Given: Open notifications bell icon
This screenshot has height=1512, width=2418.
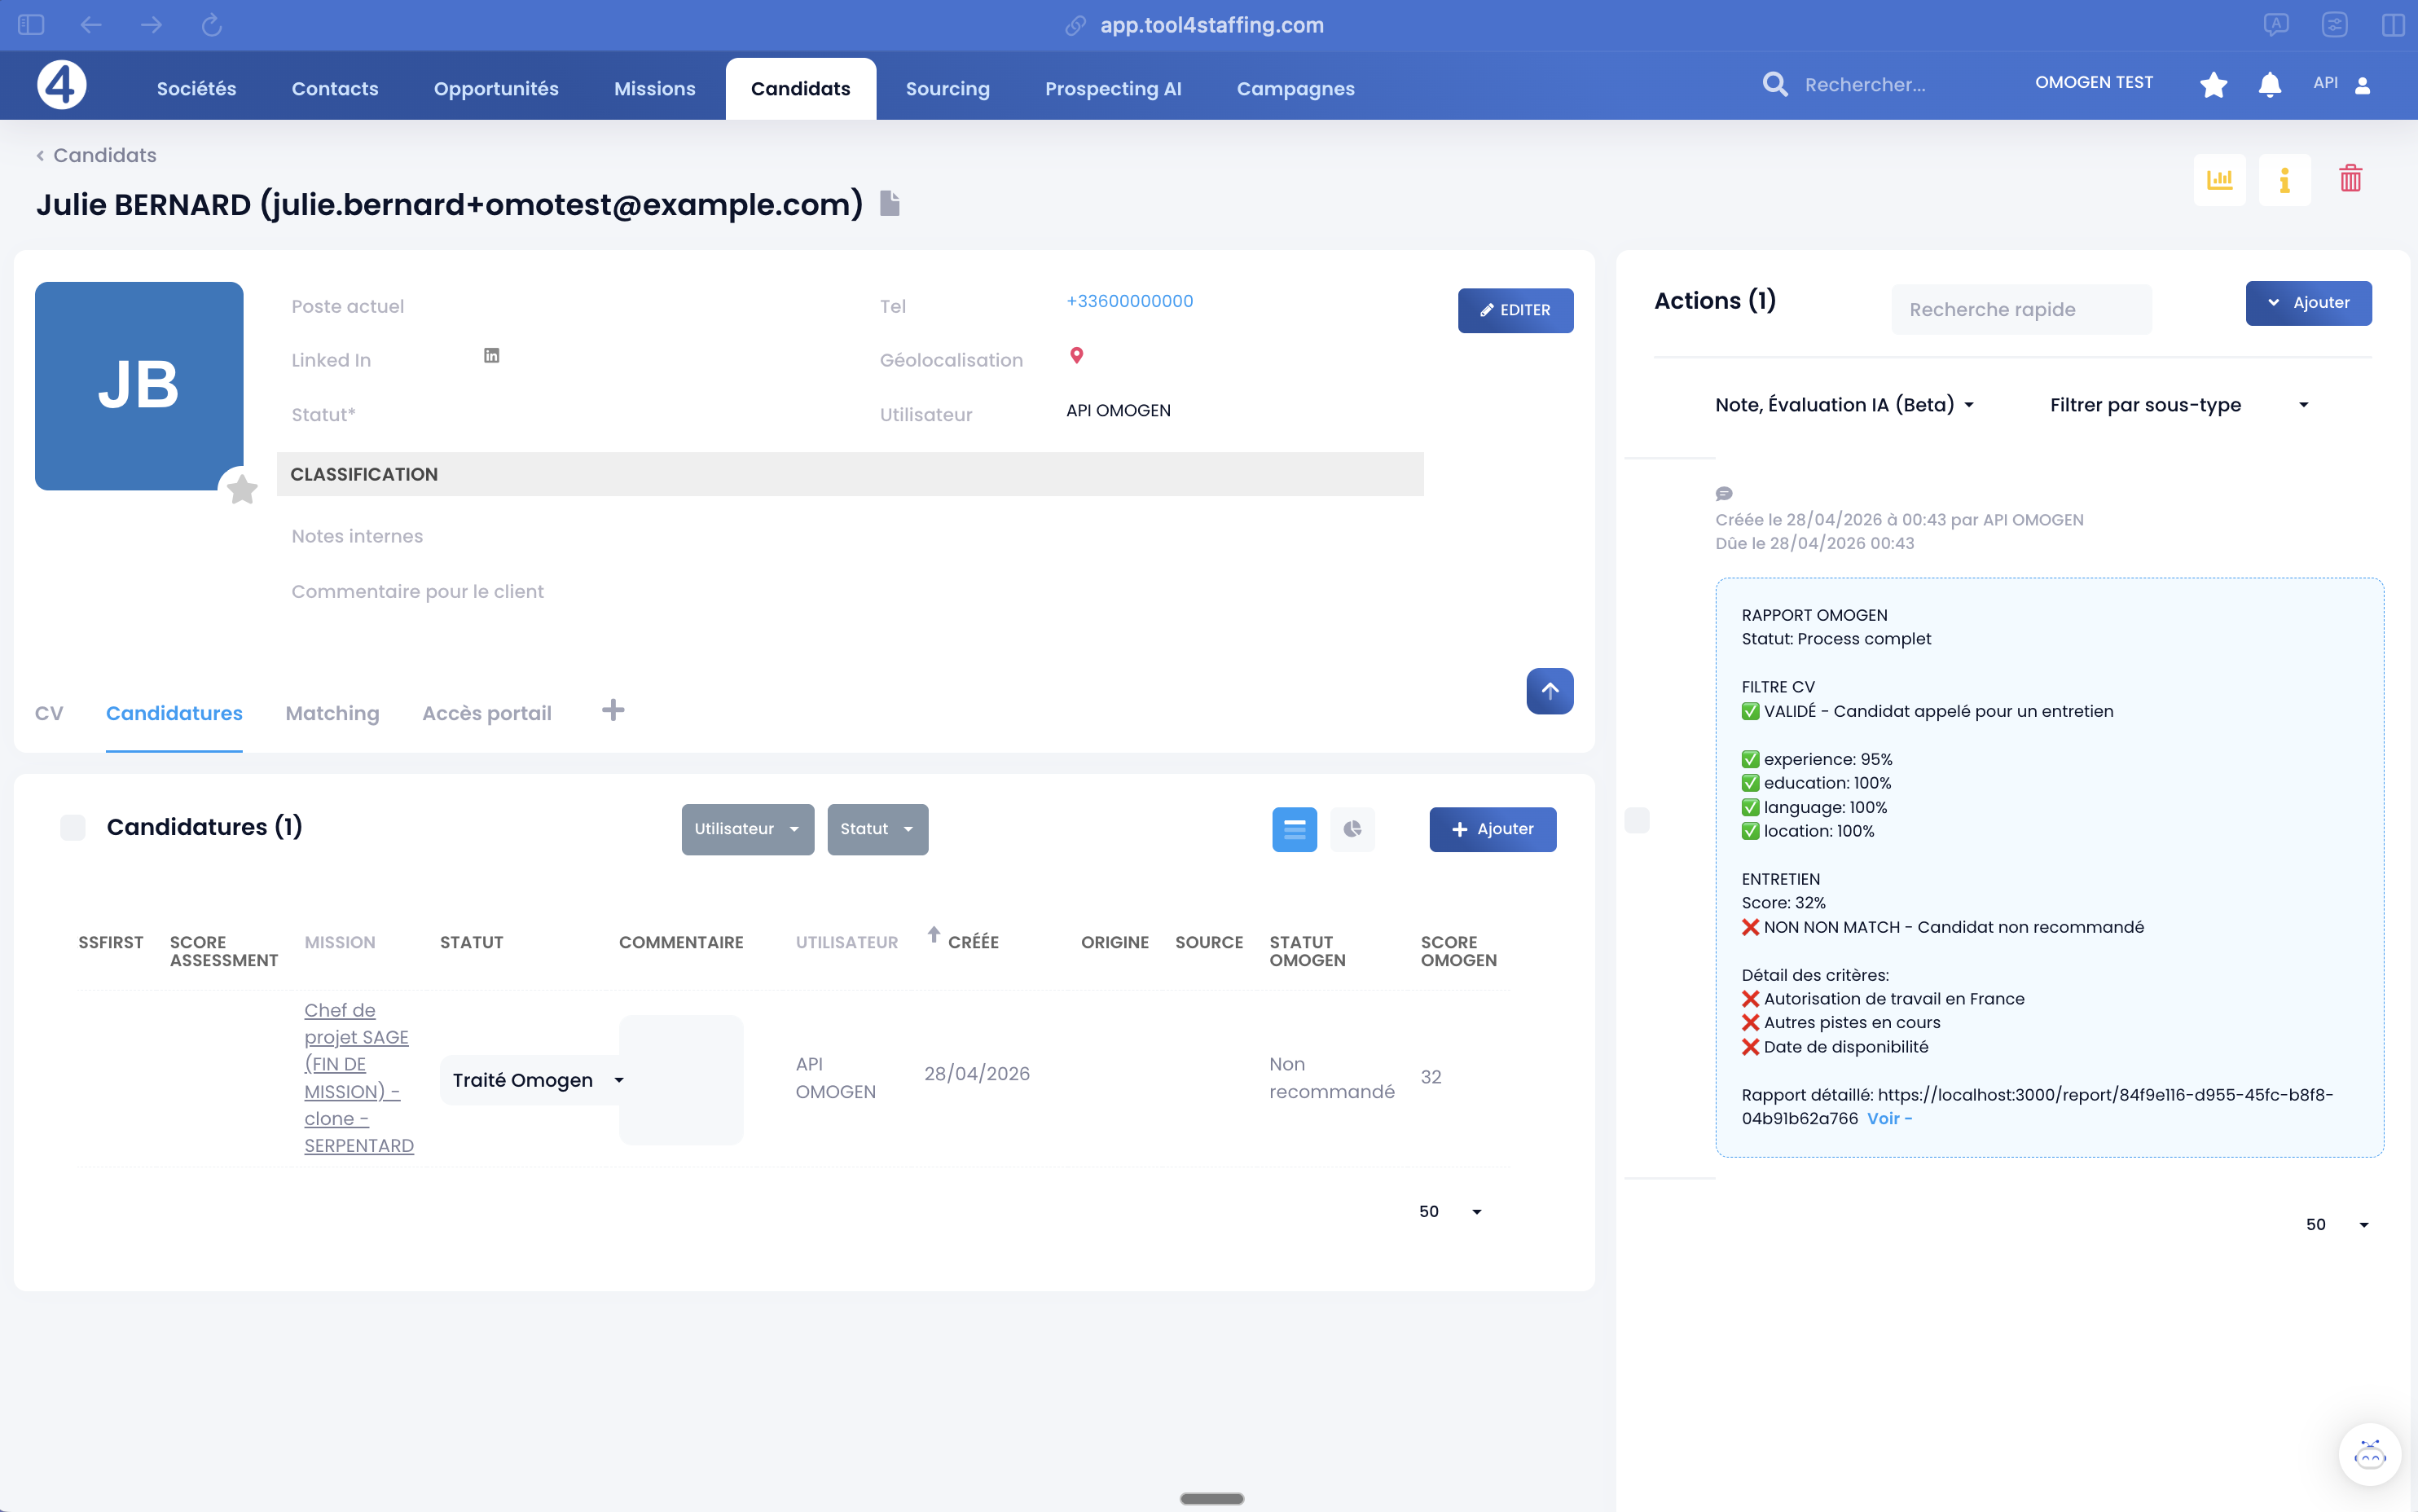Looking at the screenshot, I should coord(2270,85).
